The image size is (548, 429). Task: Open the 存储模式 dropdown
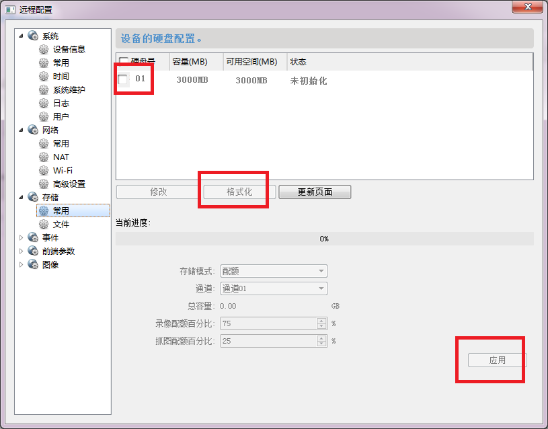coord(274,272)
